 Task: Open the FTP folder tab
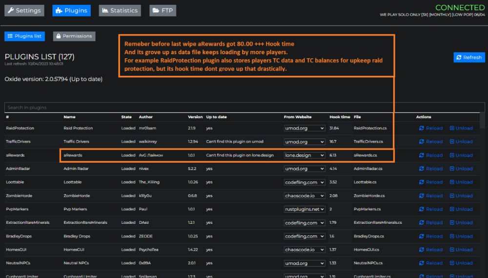(163, 10)
